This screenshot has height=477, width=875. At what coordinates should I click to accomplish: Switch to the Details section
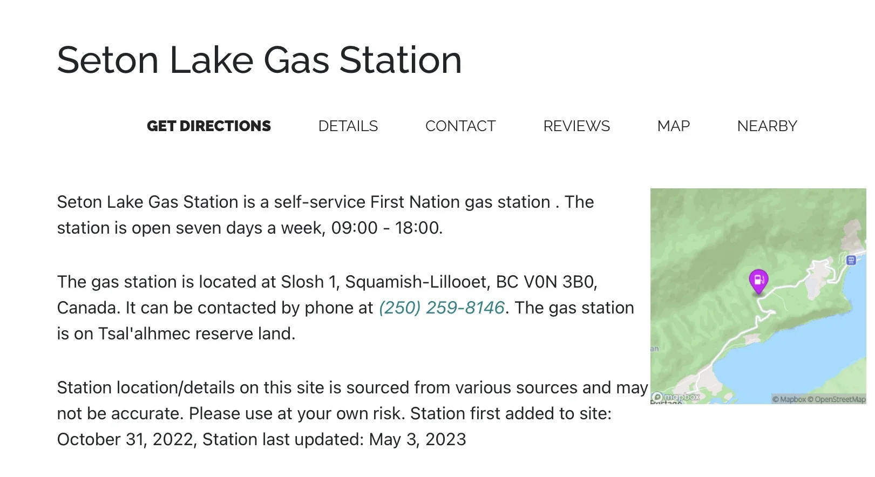click(x=348, y=126)
